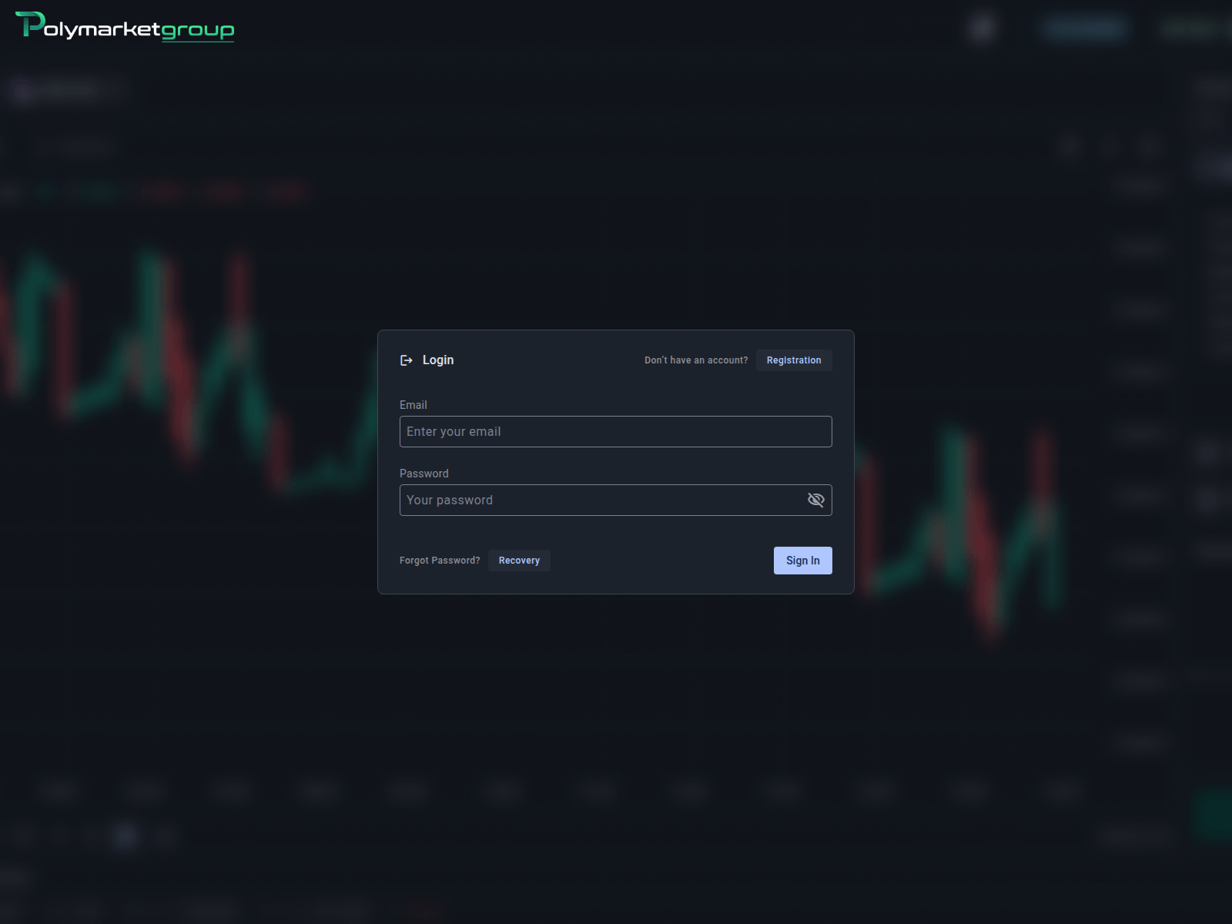1232x924 pixels.
Task: Click the indicator icon next to the chart search
Action: [1070, 146]
